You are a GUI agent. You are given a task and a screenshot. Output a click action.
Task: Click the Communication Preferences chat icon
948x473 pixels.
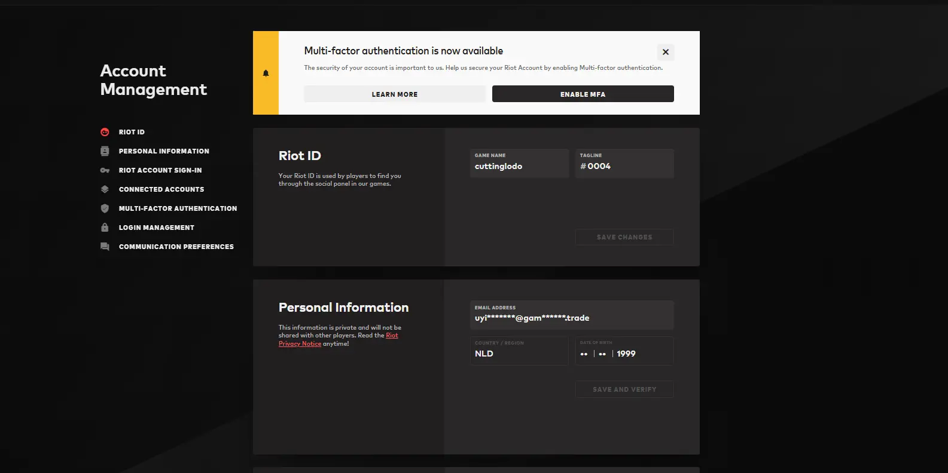pos(105,247)
